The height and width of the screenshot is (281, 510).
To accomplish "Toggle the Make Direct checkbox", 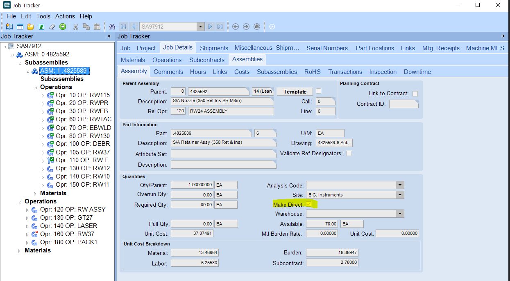I will coord(308,204).
